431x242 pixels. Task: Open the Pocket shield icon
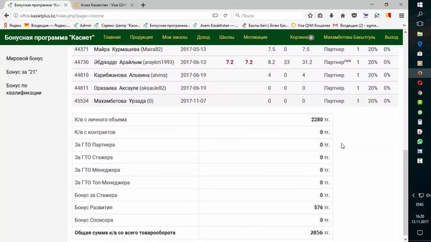[x=354, y=15]
